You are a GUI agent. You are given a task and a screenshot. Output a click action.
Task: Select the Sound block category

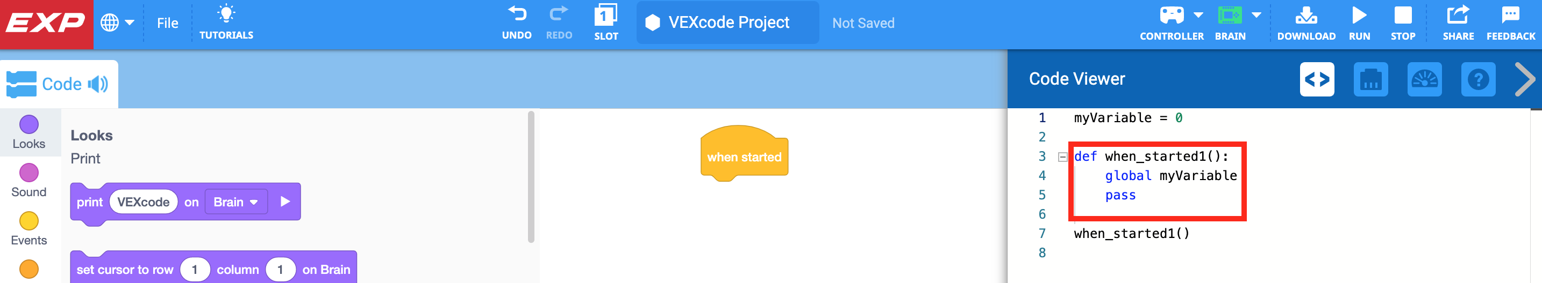[28, 180]
